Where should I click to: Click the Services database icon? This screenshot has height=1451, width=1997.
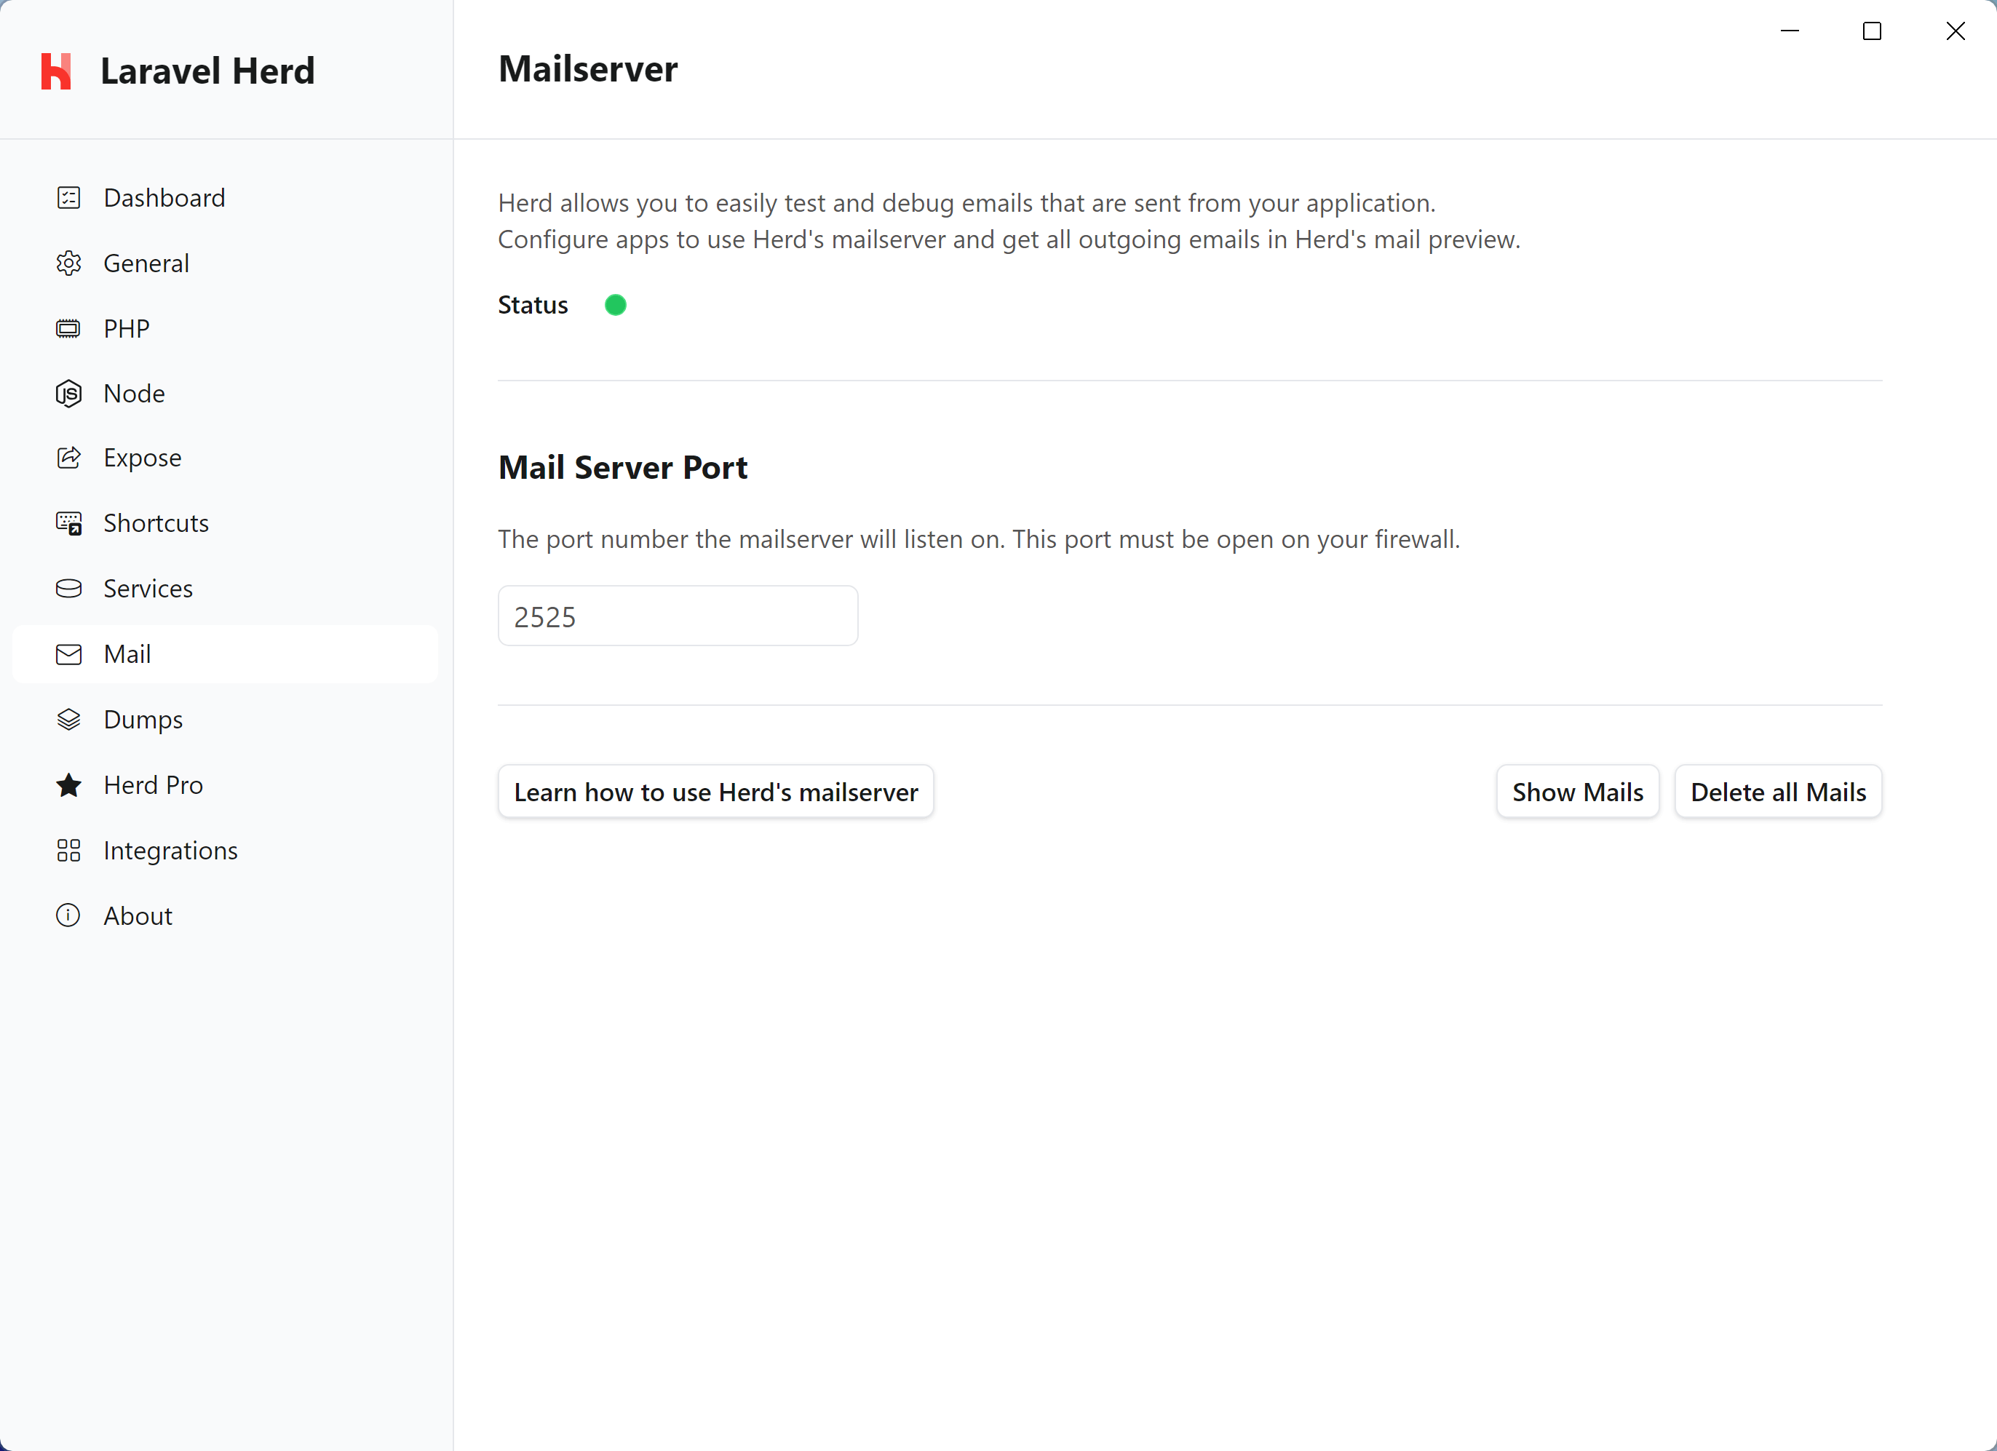68,587
